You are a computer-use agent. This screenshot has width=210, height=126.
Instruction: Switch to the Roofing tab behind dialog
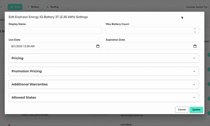52,7
